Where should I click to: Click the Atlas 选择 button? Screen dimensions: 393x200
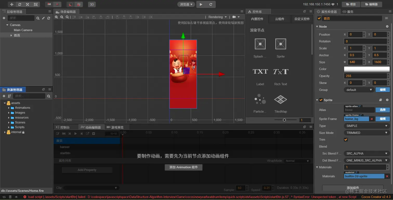pyautogui.click(x=383, y=110)
